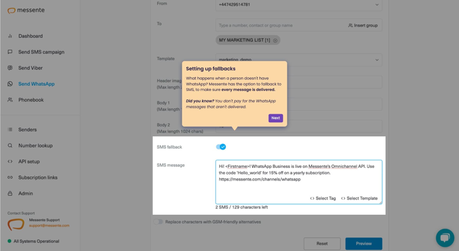Click the Subscription links chain icon
The width and height of the screenshot is (459, 251).
[x=10, y=177]
